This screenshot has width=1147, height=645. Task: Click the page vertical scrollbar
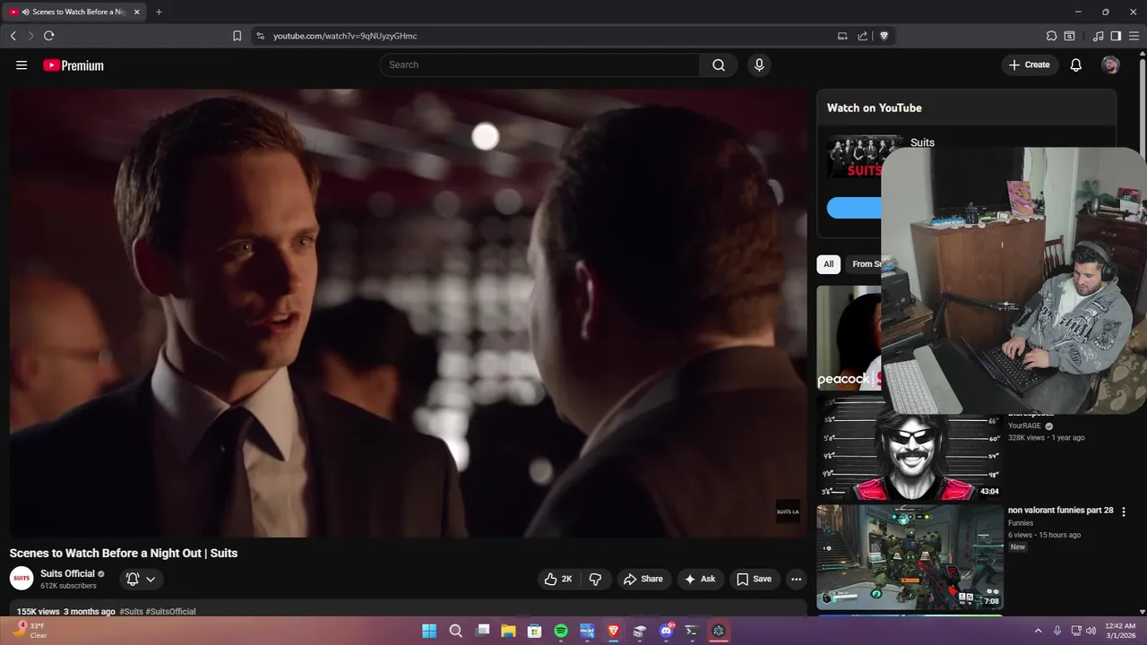click(x=1142, y=331)
